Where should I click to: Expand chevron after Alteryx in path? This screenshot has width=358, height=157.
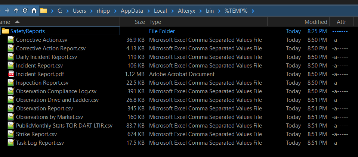(201, 11)
